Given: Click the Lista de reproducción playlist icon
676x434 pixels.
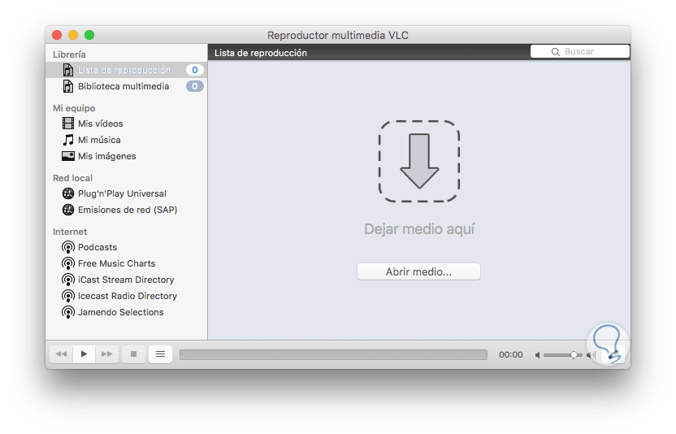Looking at the screenshot, I should pyautogui.click(x=68, y=70).
